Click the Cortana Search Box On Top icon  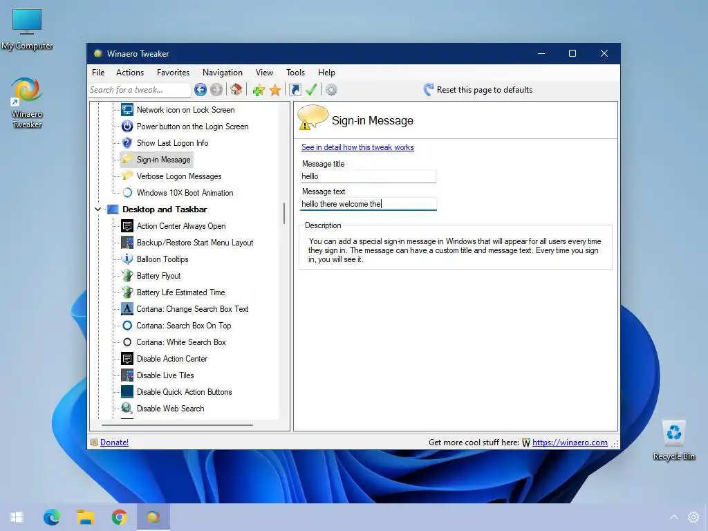tap(127, 326)
